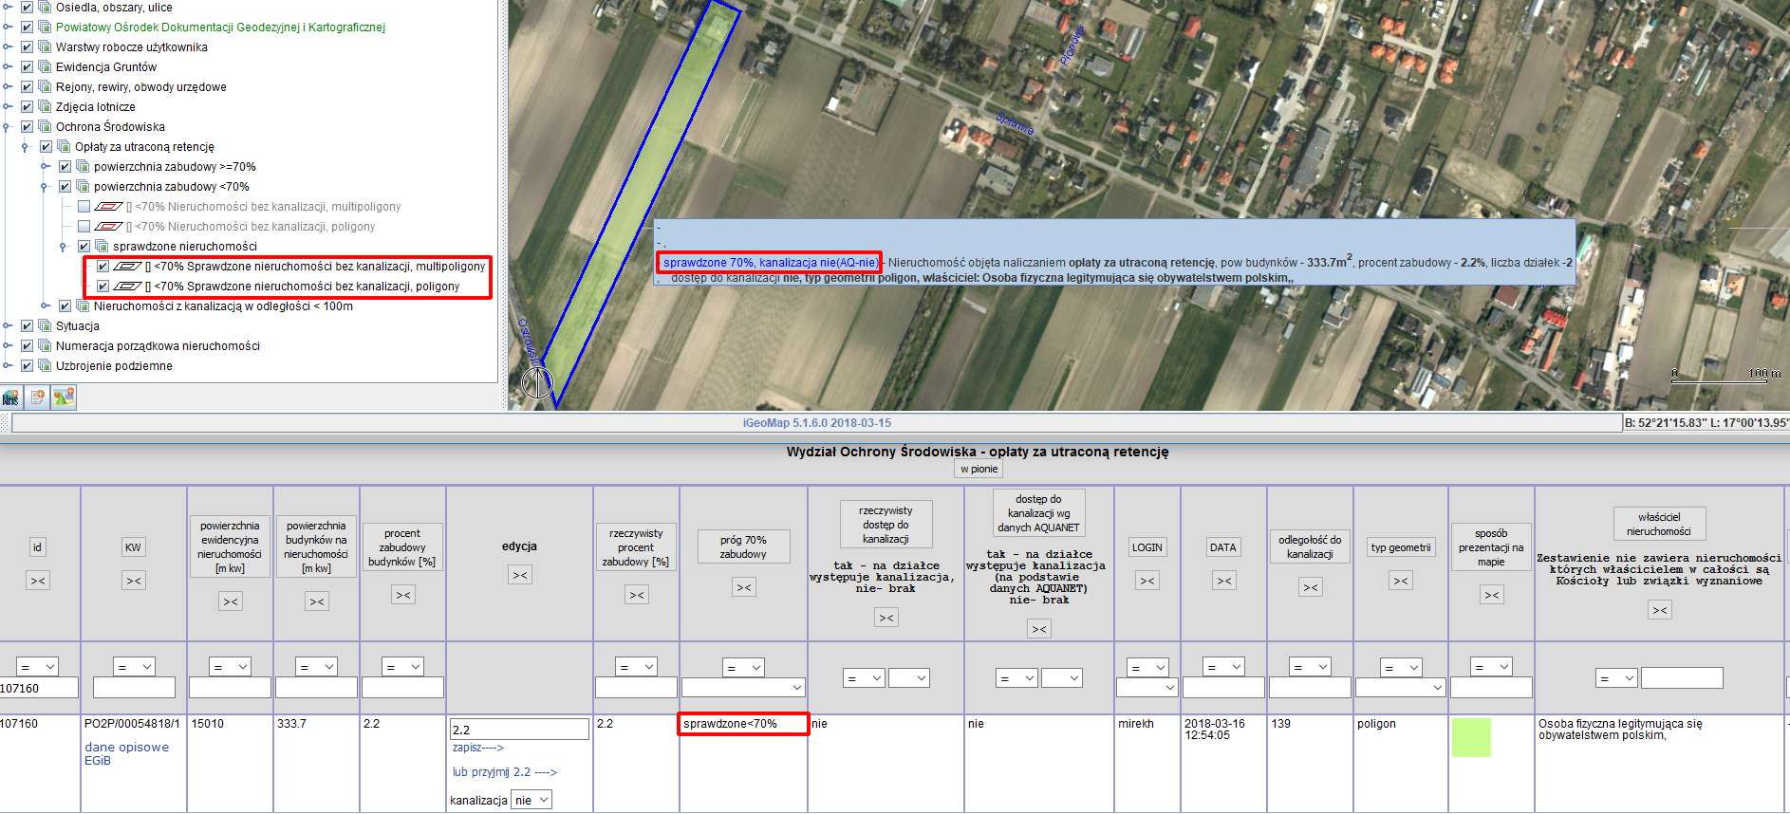Expand the Sytuacja tree node
1790x814 pixels.
[8, 326]
